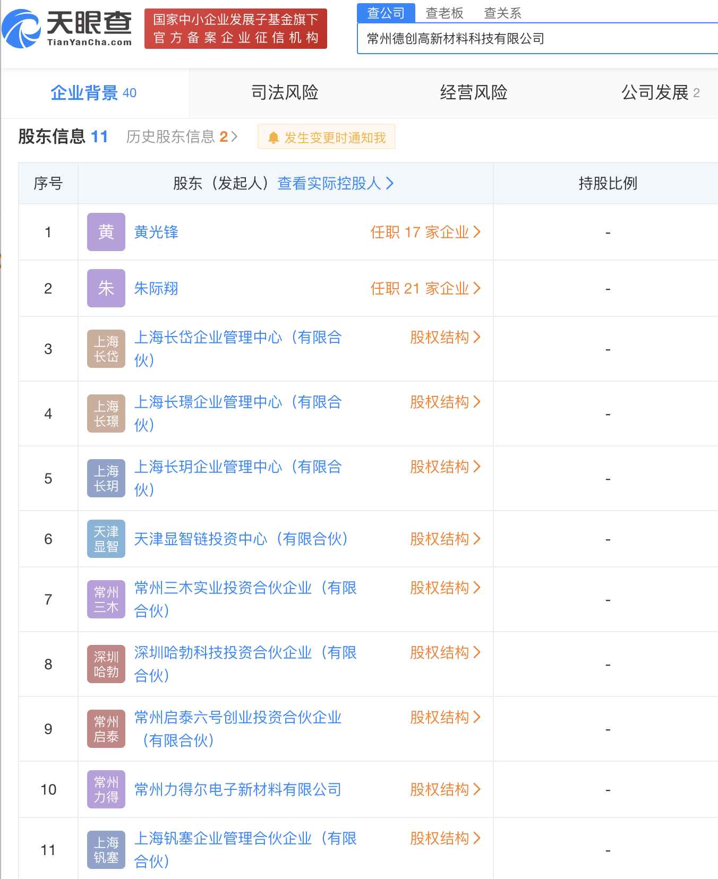Open 股权结构 for 天津显智链投资中心
This screenshot has height=879, width=718.
point(445,539)
